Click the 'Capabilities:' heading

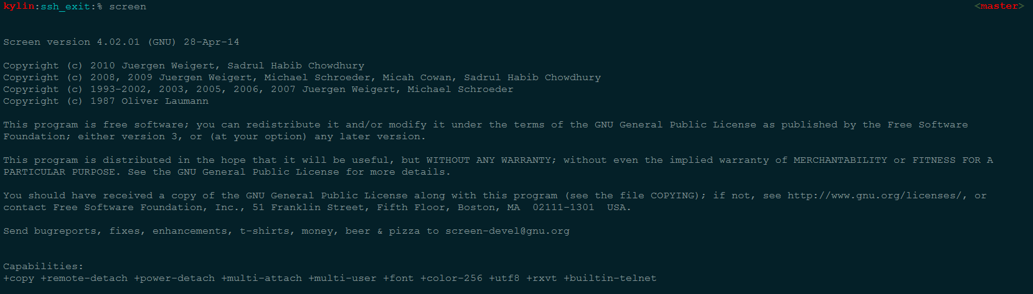click(44, 266)
